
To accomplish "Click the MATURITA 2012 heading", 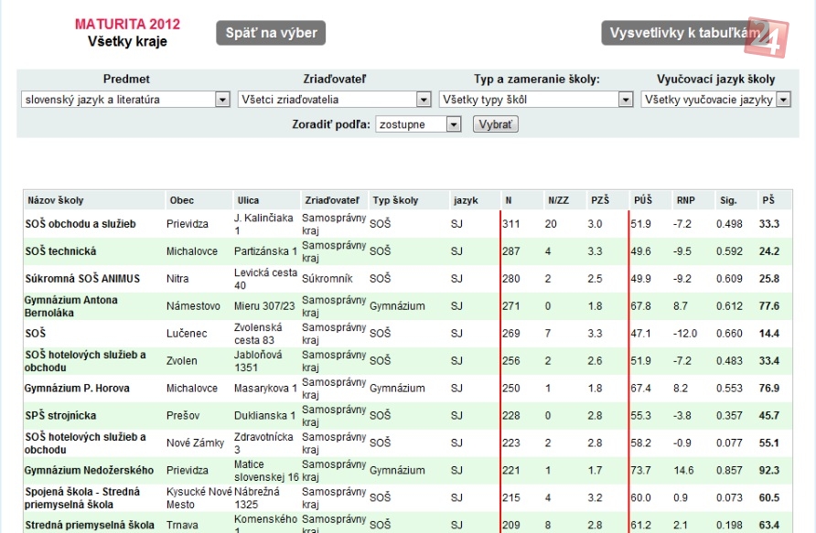I will pos(127,25).
